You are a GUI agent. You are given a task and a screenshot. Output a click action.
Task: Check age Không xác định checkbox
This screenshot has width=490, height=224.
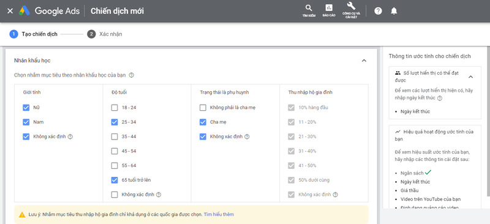(115, 195)
